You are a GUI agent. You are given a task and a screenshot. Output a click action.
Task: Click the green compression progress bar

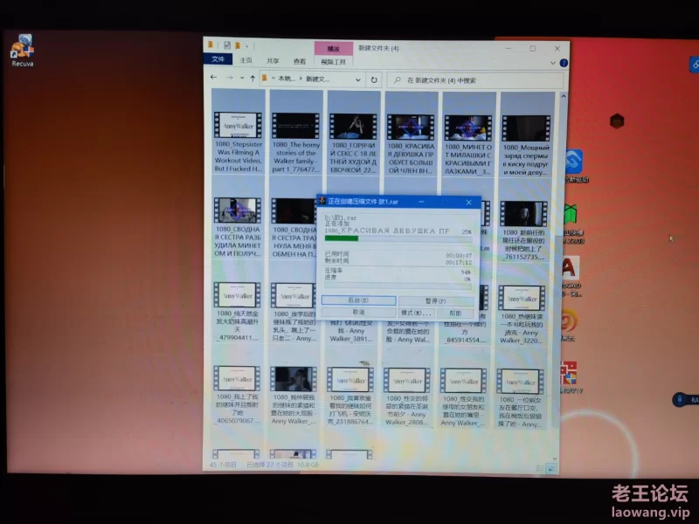[342, 237]
